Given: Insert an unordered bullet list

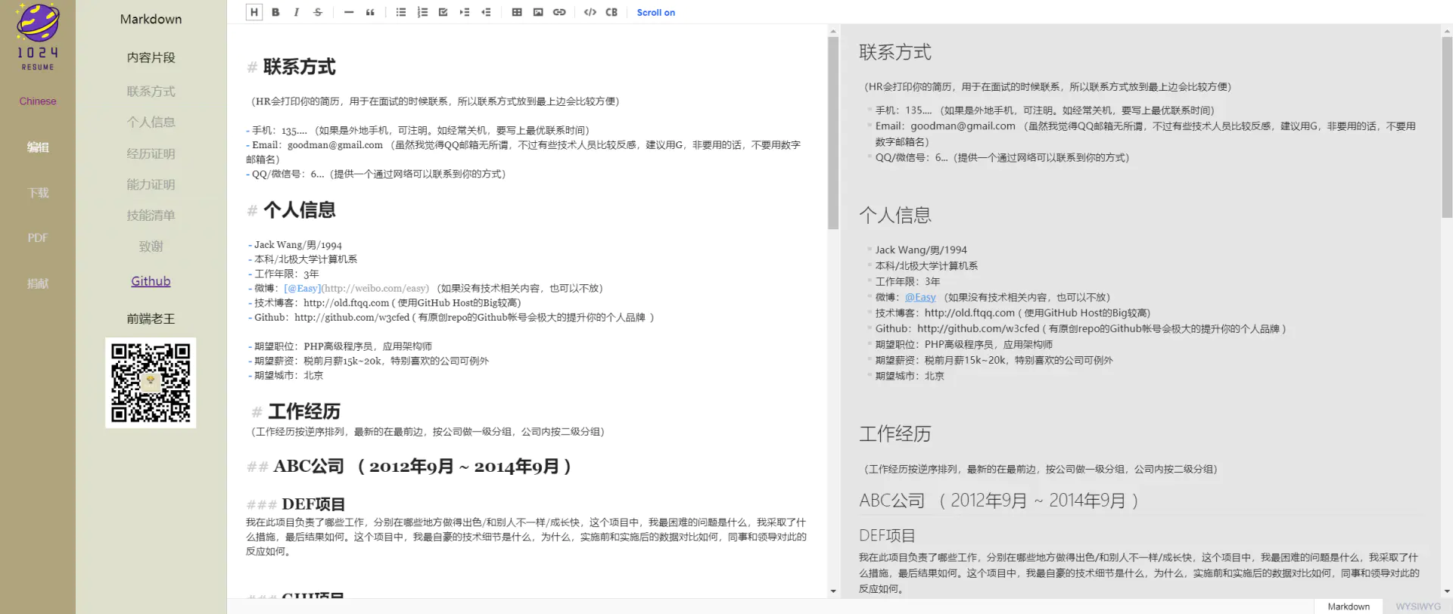Looking at the screenshot, I should click(401, 12).
